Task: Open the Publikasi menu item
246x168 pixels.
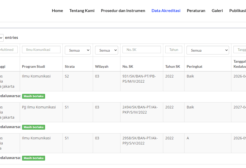Action: click(x=237, y=10)
